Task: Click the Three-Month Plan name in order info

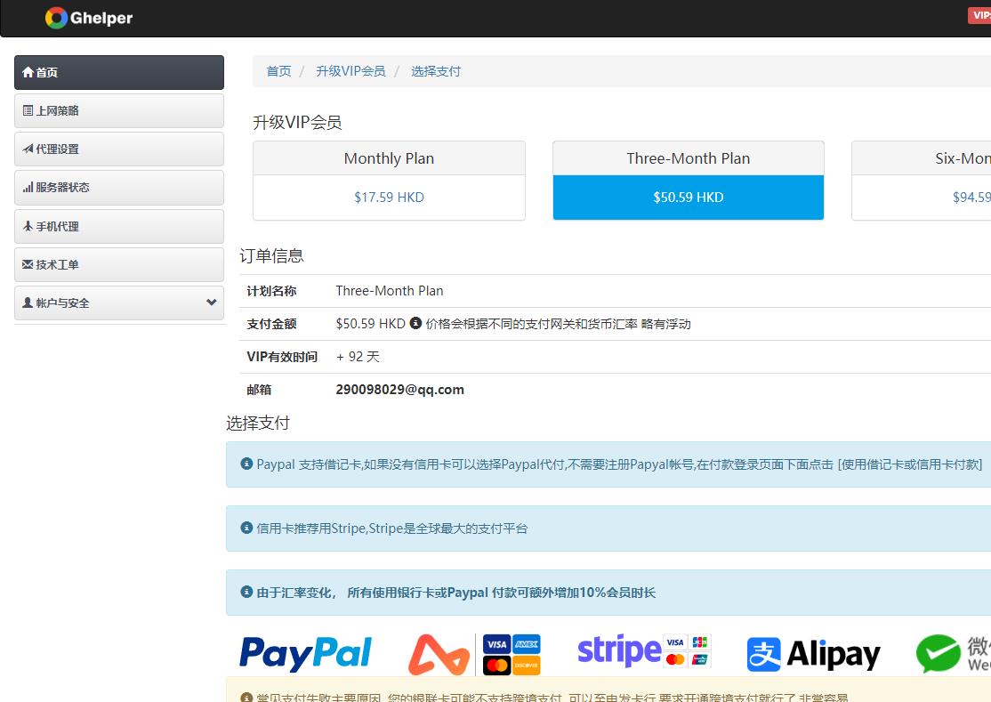Action: click(x=390, y=291)
